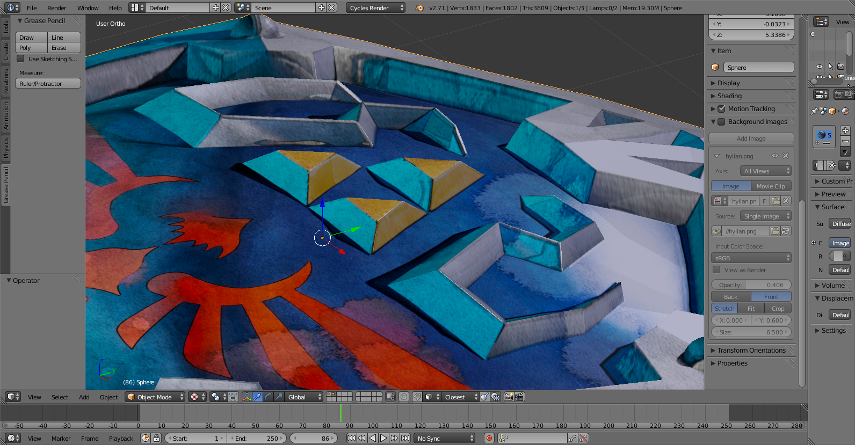Select the Erase grease pencil button
The height and width of the screenshot is (445, 855).
(x=64, y=48)
